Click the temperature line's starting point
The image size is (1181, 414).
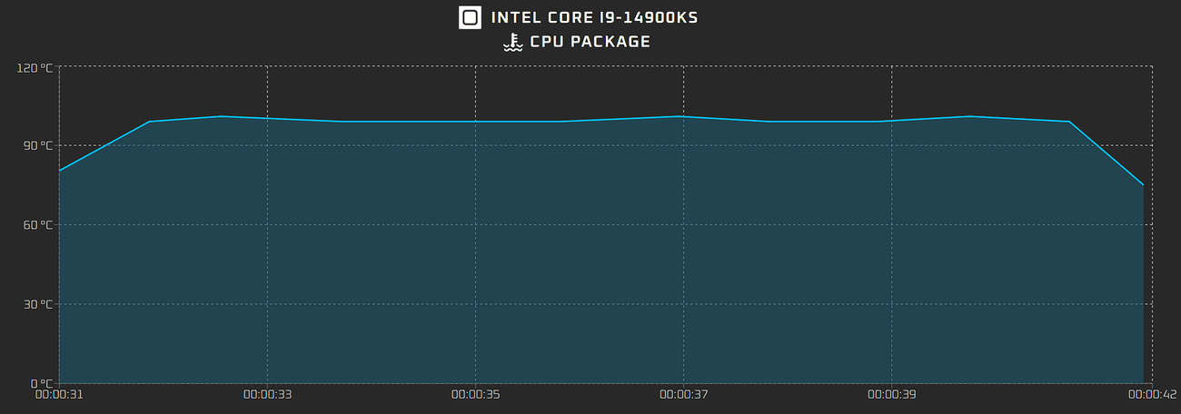[x=60, y=170]
